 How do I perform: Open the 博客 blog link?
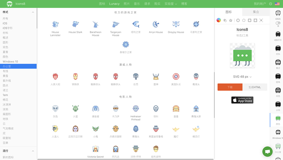184,4
